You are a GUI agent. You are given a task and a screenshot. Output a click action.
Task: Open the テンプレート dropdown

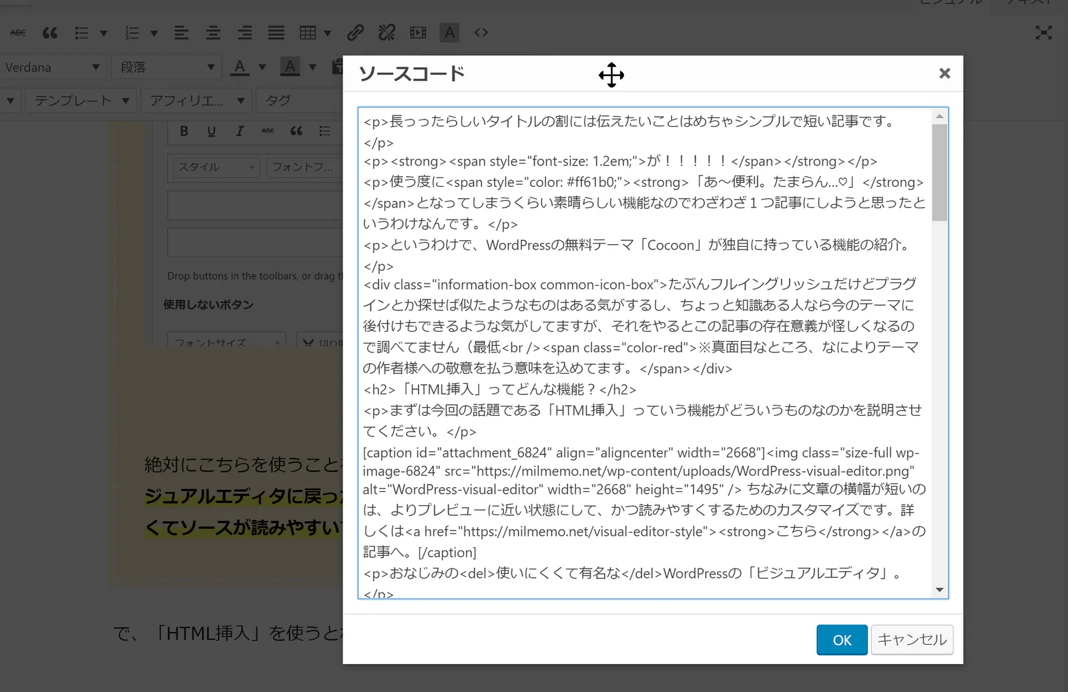(x=81, y=101)
